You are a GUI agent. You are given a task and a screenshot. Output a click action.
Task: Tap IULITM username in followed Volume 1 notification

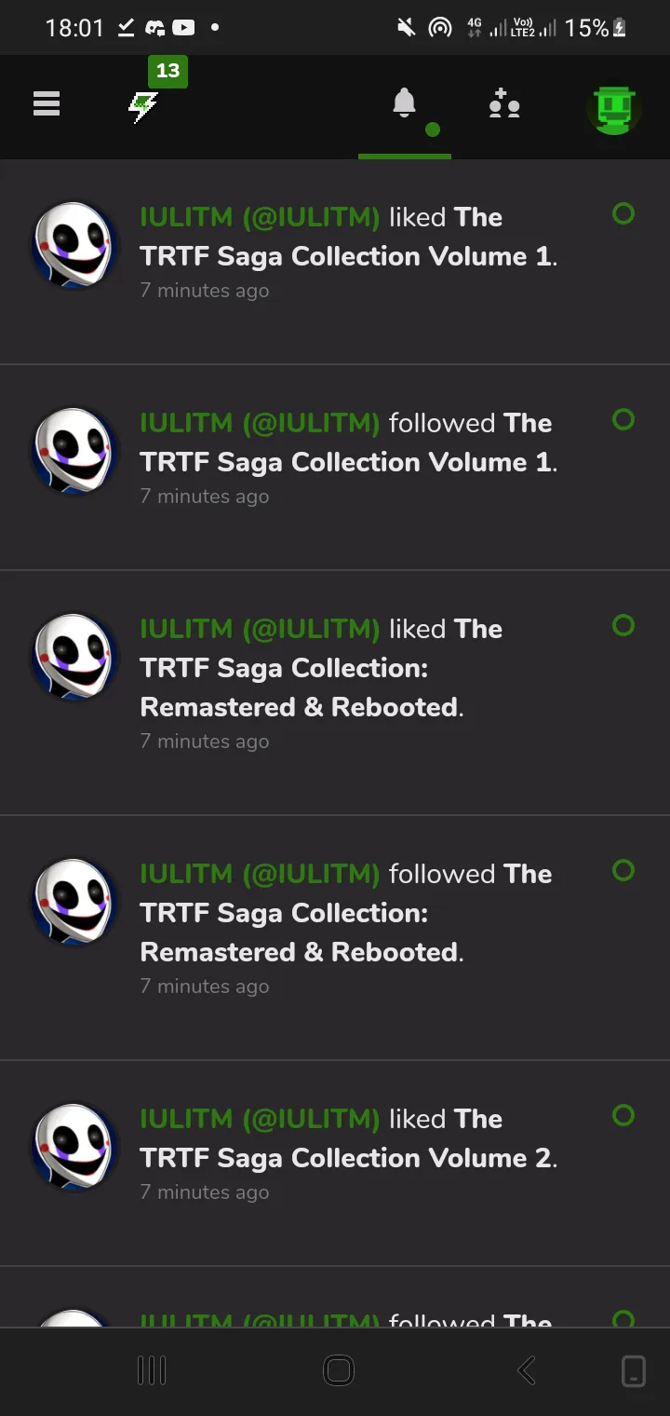click(x=260, y=423)
